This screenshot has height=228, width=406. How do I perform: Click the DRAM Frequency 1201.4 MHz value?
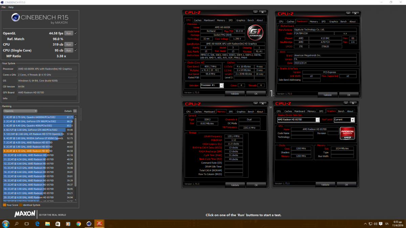pos(233,136)
